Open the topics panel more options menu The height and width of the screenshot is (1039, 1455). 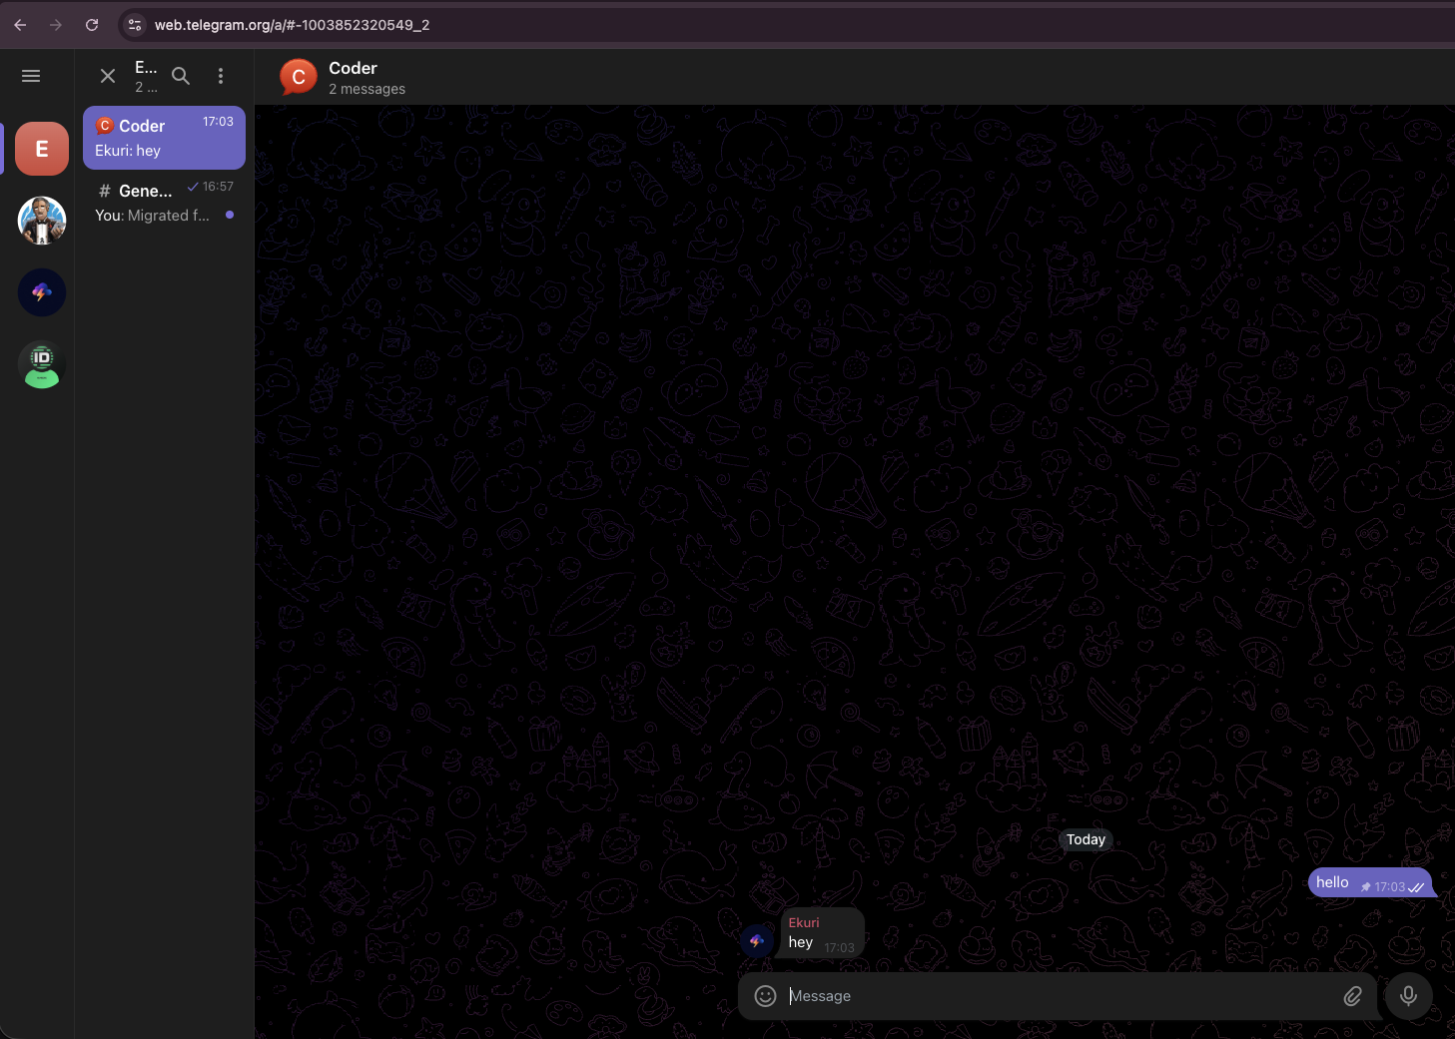tap(221, 76)
